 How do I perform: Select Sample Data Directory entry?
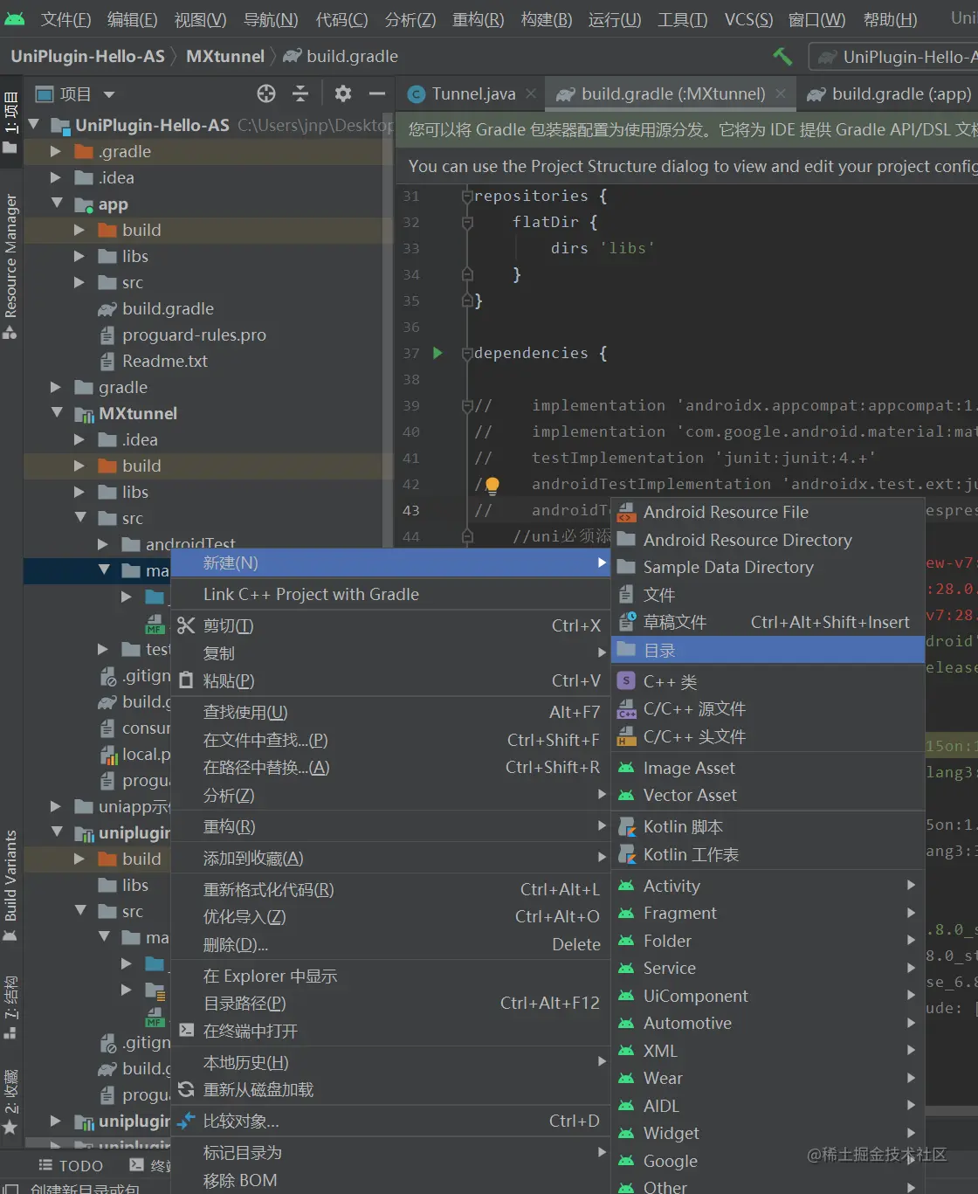tap(768, 567)
